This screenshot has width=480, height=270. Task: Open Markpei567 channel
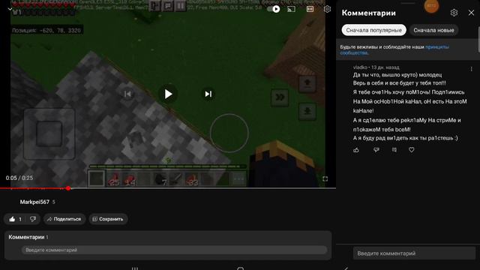point(34,202)
